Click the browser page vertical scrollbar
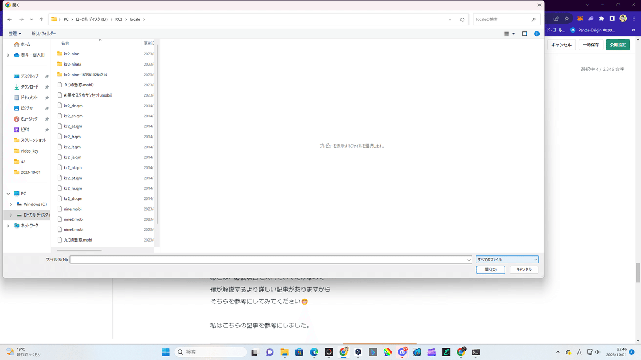641x360 pixels. (x=637, y=273)
